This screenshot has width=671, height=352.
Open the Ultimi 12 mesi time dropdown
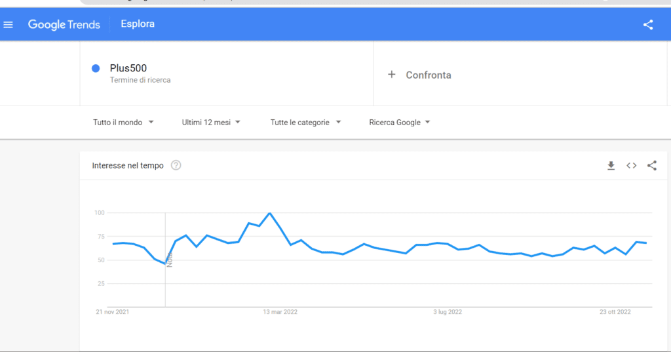coord(211,123)
